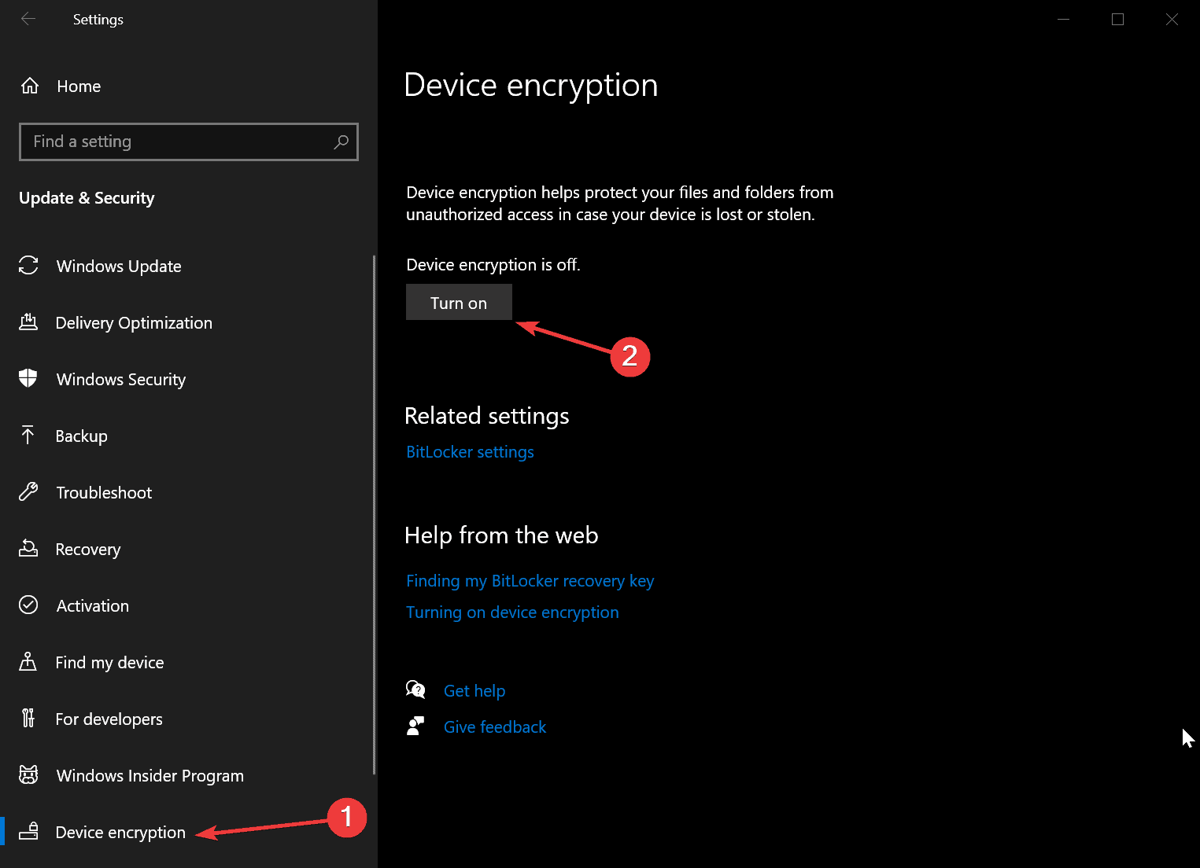The height and width of the screenshot is (868, 1200).
Task: Click the back arrow in title bar
Action: pos(28,19)
